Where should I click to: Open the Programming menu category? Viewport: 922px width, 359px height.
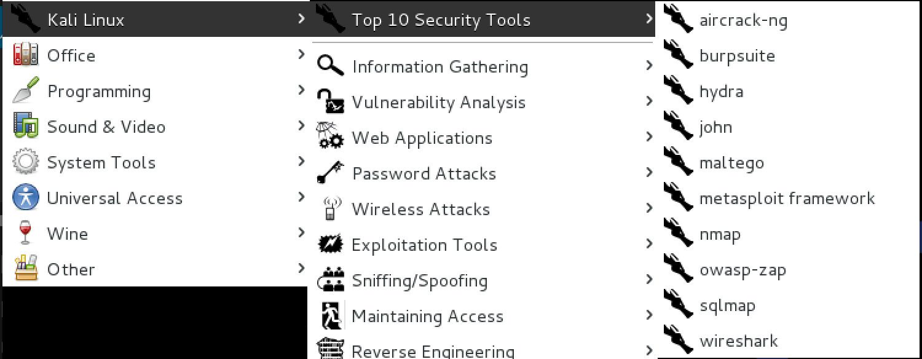[99, 92]
